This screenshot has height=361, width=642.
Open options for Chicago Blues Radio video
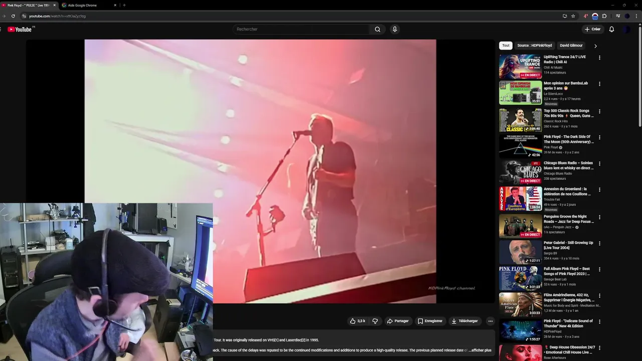tap(599, 163)
